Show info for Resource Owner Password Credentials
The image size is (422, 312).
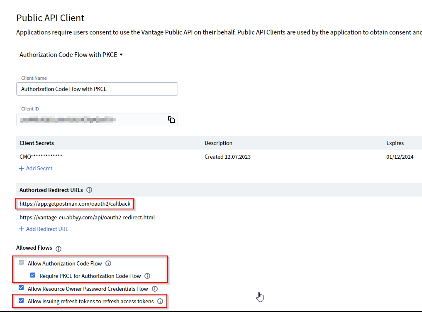click(155, 289)
